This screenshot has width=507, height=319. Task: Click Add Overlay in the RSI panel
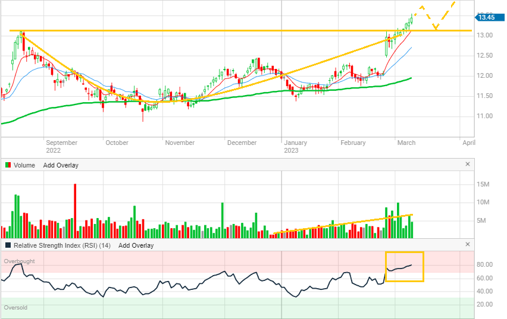[136, 245]
